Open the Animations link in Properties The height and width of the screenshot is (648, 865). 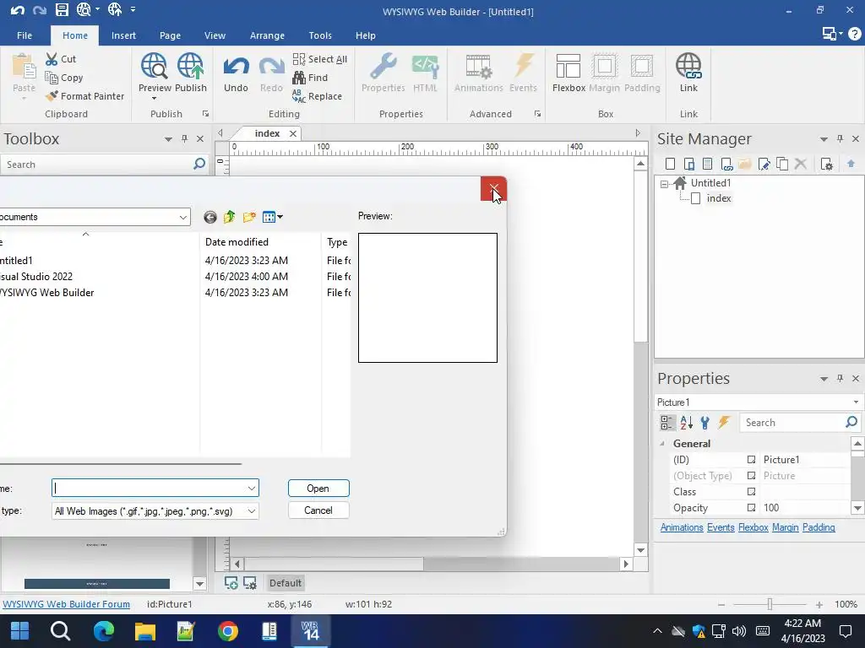point(682,527)
